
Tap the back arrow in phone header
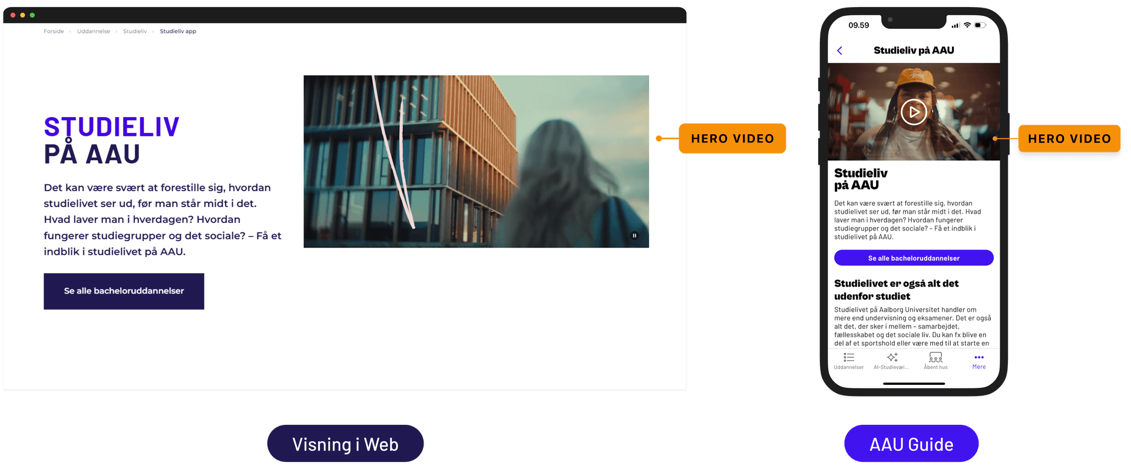839,51
